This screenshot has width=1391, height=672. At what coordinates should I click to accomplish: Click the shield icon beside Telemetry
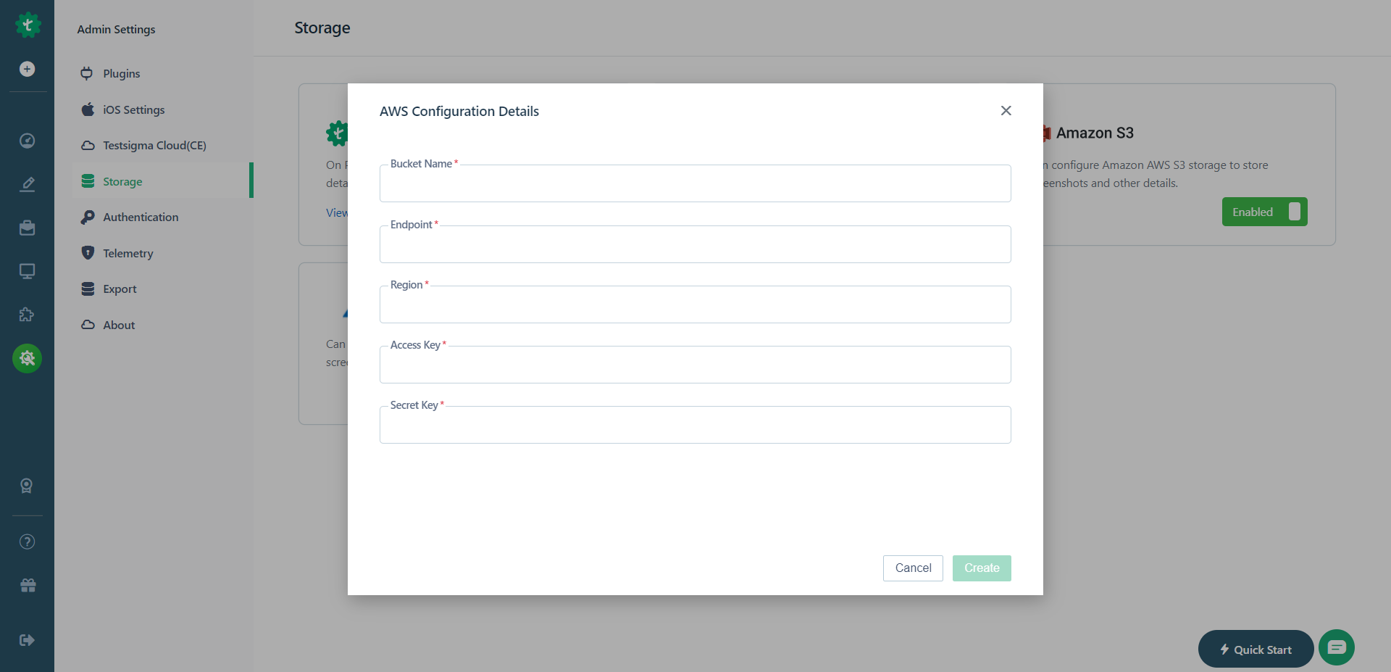[88, 253]
